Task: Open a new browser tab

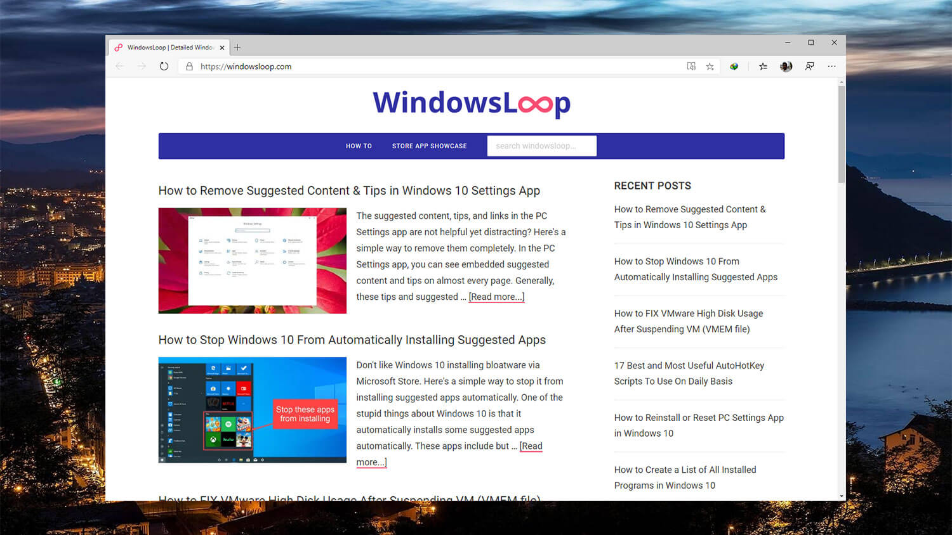Action: pos(237,46)
